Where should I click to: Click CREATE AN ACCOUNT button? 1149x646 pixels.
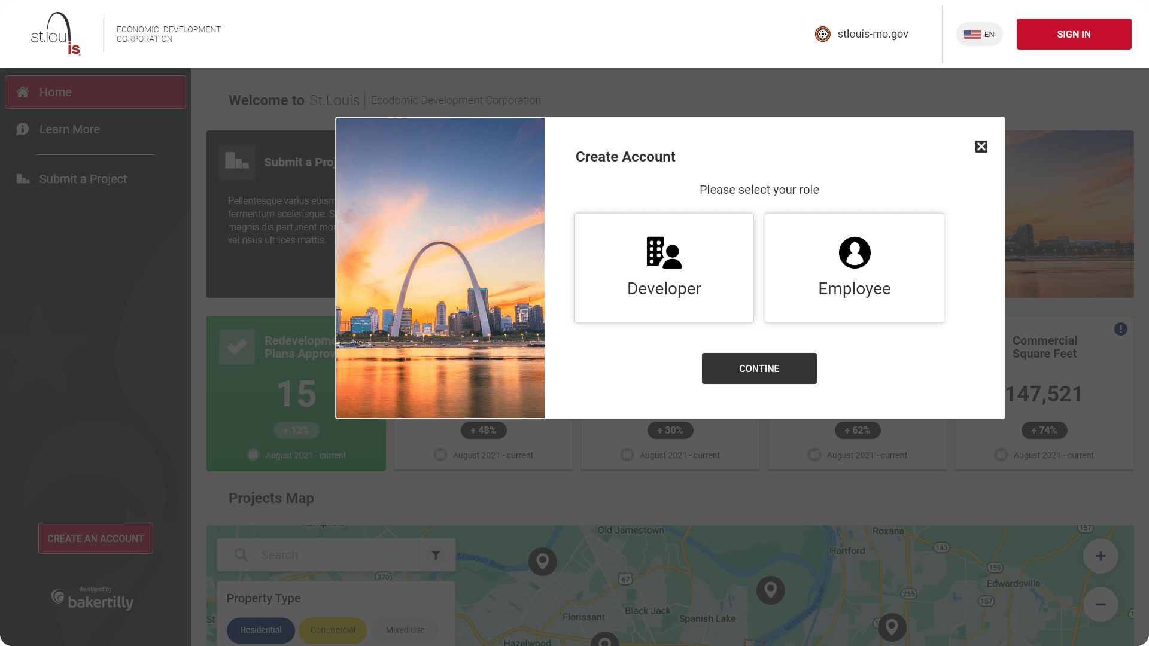point(96,538)
